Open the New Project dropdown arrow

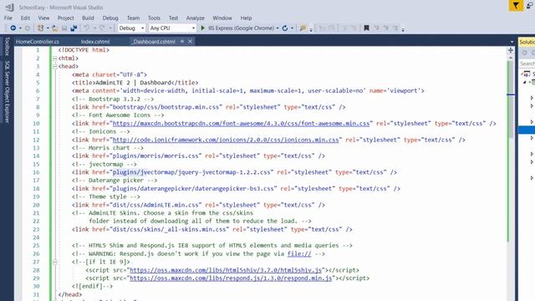48,28
